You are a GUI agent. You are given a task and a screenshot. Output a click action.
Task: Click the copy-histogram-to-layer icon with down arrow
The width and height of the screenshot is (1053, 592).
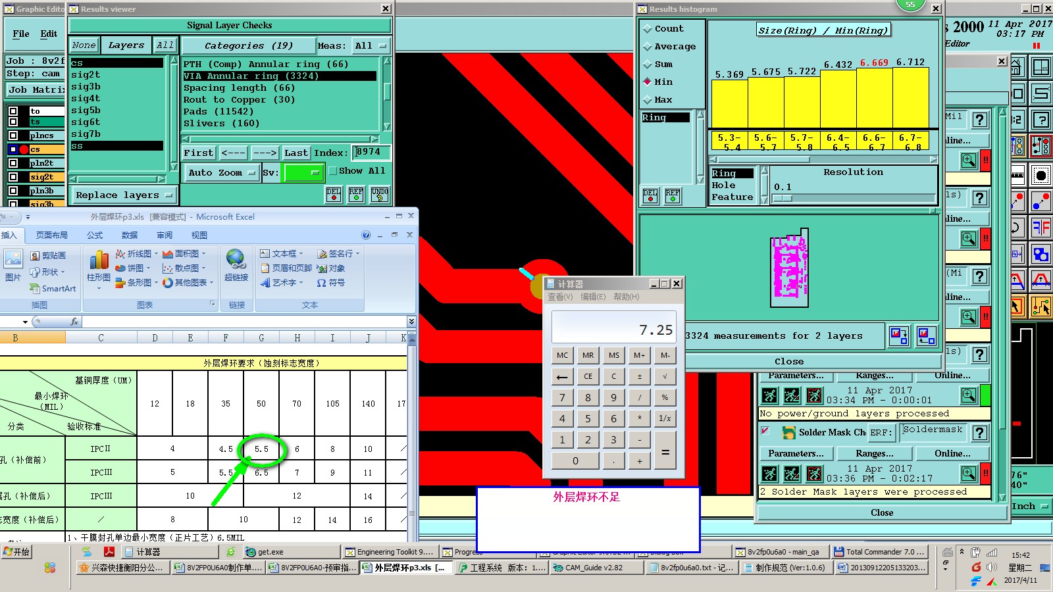tap(899, 335)
